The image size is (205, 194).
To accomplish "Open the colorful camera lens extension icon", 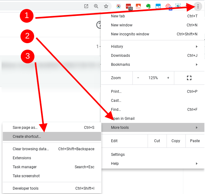I will point(118,6).
